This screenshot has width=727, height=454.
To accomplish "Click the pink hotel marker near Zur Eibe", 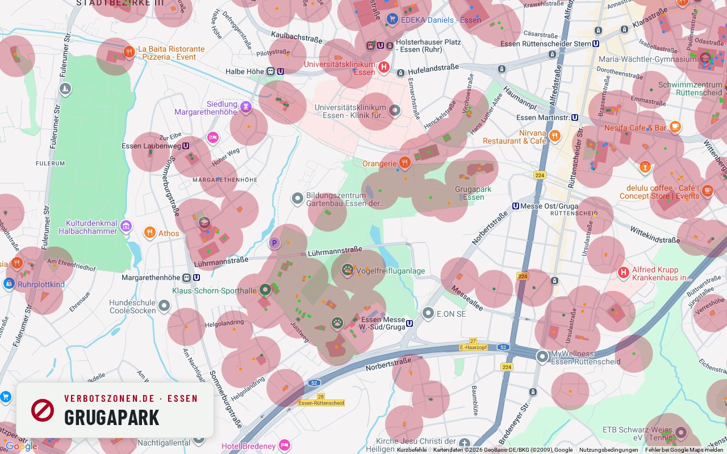I will pos(213,137).
